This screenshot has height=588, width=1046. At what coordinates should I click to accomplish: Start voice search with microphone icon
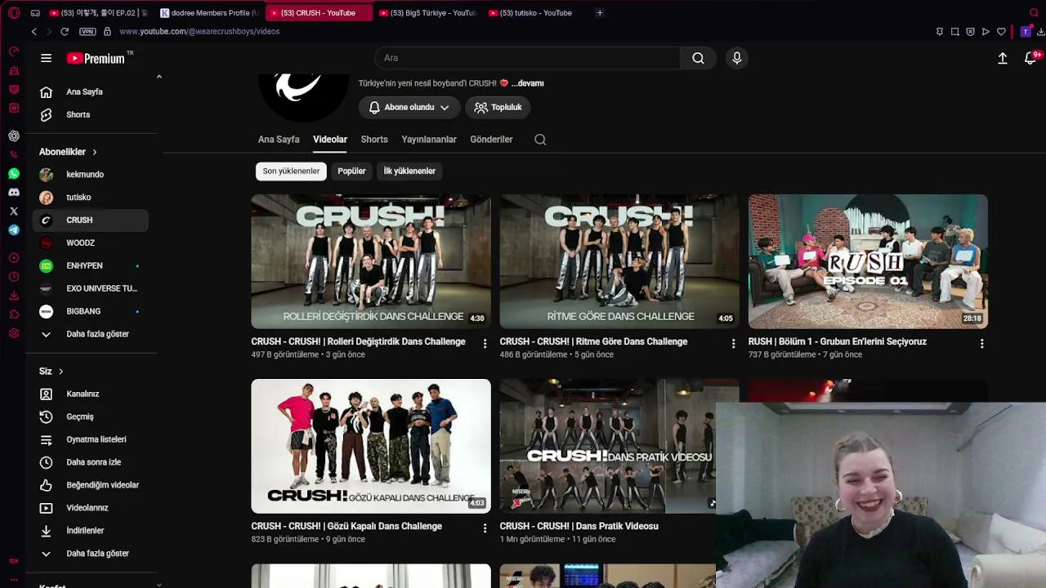[737, 58]
